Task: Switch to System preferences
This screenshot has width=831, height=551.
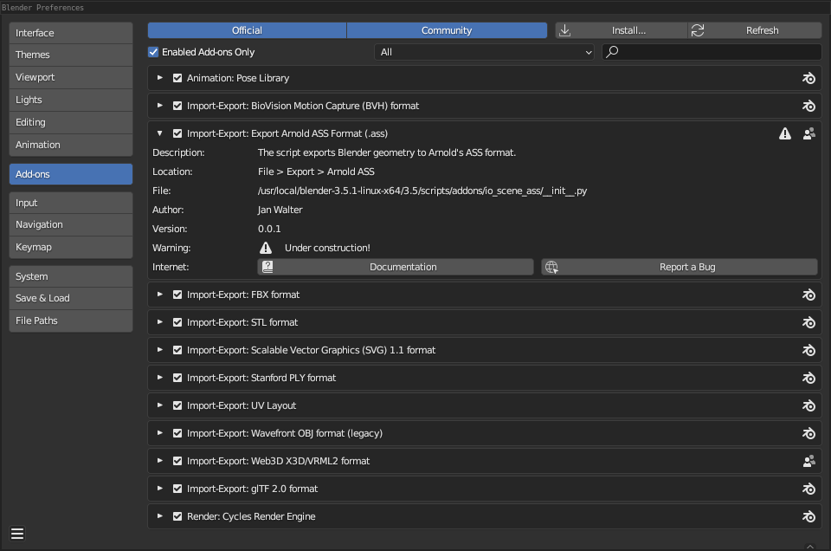Action: click(71, 276)
